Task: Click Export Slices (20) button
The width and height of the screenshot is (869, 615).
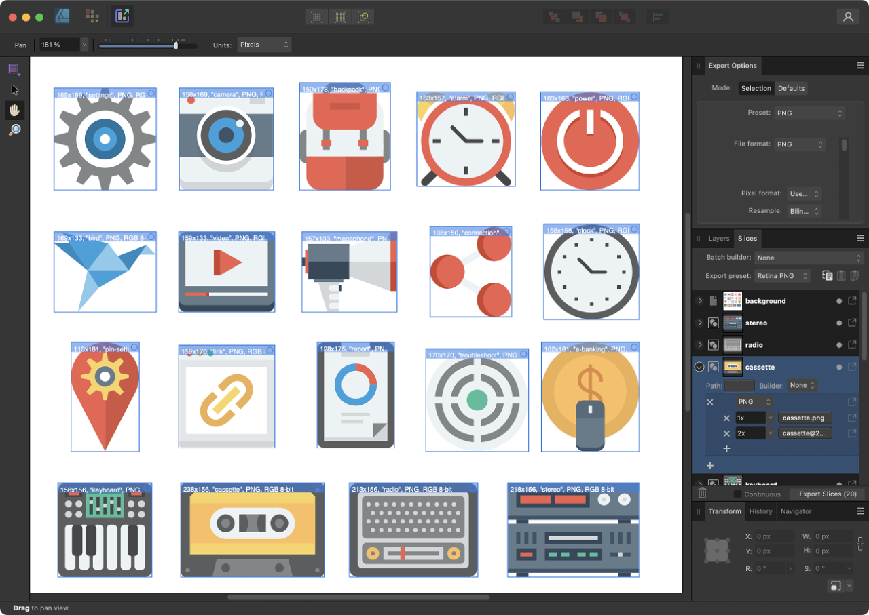Action: tap(827, 494)
